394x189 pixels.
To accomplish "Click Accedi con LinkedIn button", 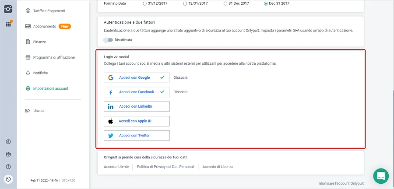I will tap(137, 106).
